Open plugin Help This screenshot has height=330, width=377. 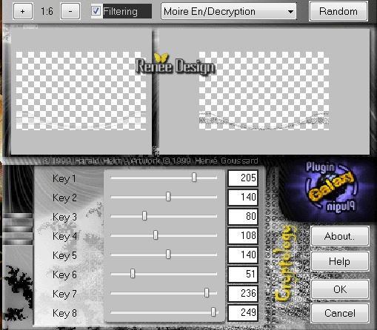click(x=340, y=261)
